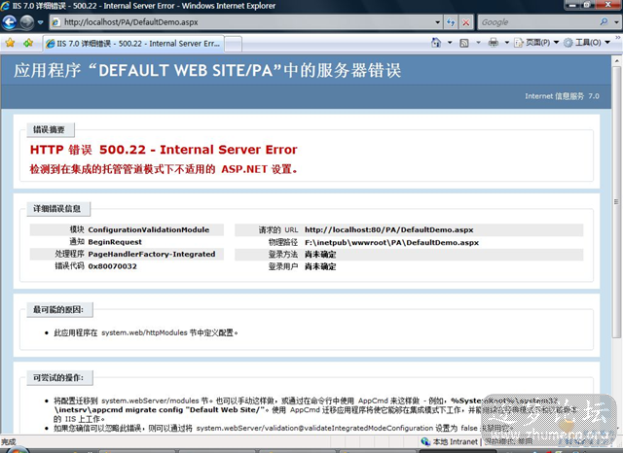Run search with the magnifier icon
The width and height of the screenshot is (623, 453).
click(x=604, y=22)
